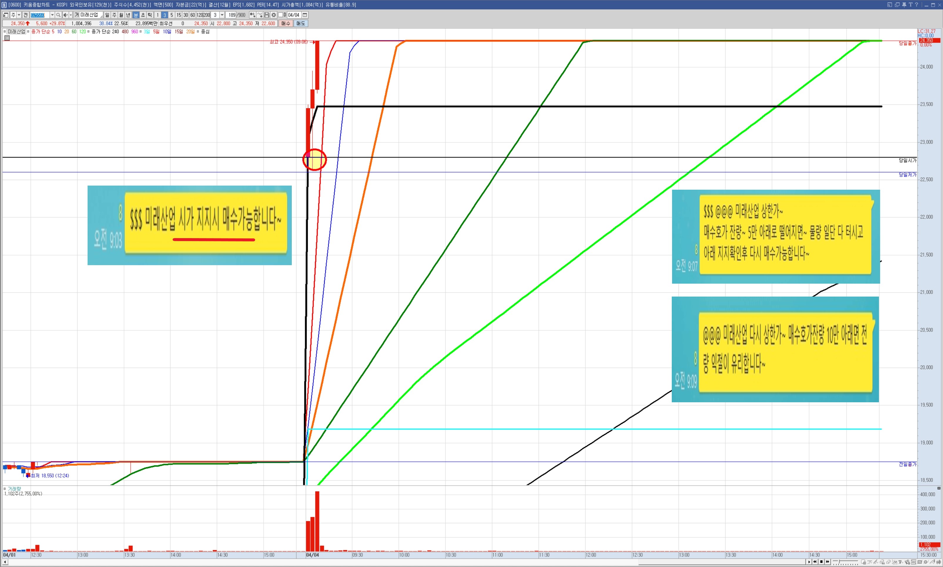Toggle the 미래산업 price series marker
943x567 pixels.
tap(5, 32)
